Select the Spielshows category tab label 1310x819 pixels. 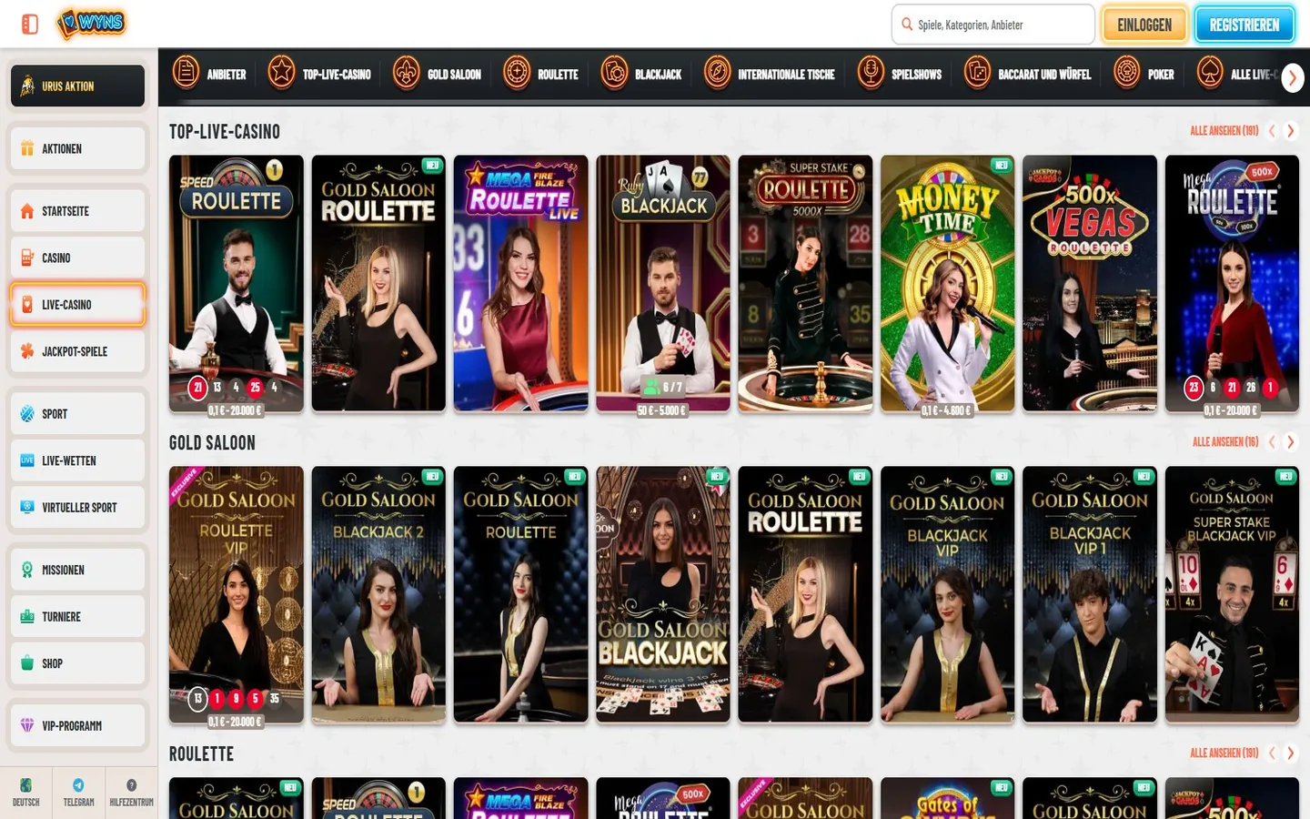point(916,75)
